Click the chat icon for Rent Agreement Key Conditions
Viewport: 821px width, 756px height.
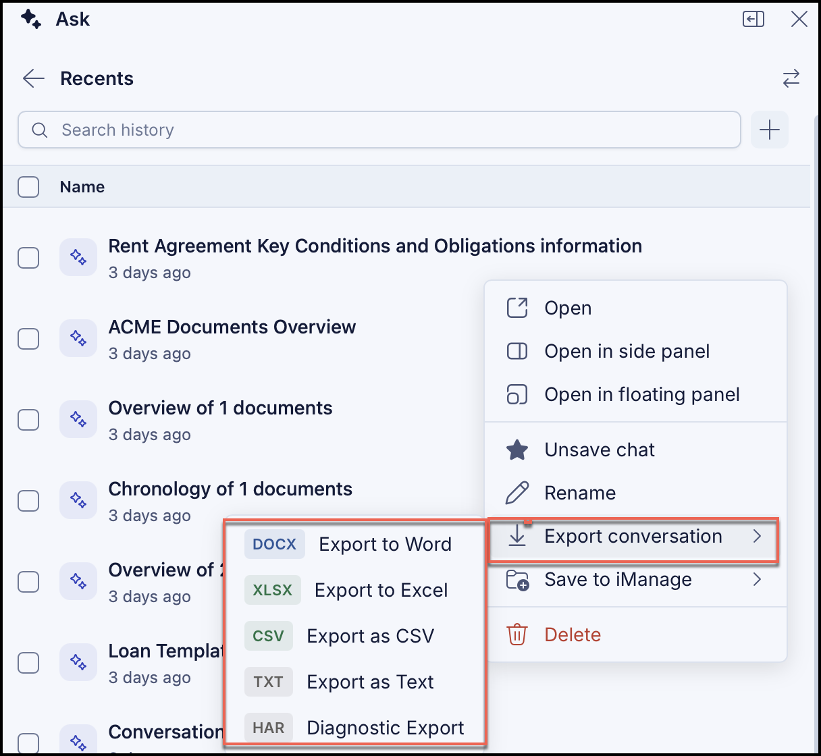point(78,257)
